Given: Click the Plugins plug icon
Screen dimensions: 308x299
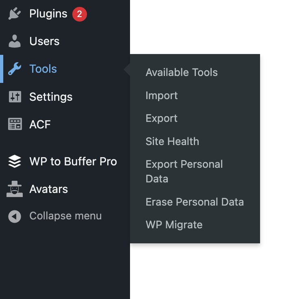Looking at the screenshot, I should [15, 14].
